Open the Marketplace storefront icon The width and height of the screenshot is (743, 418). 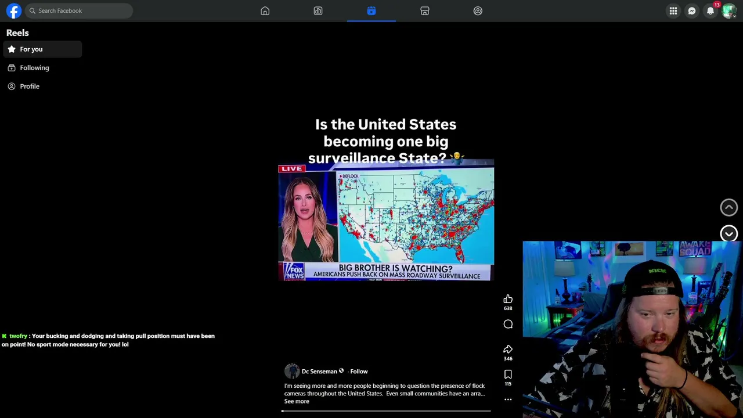(x=425, y=10)
